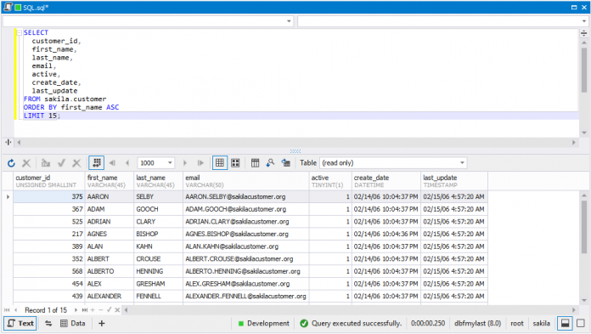Click the delete record minus in the navigator
This screenshot has height=334, width=591.
click(101, 310)
